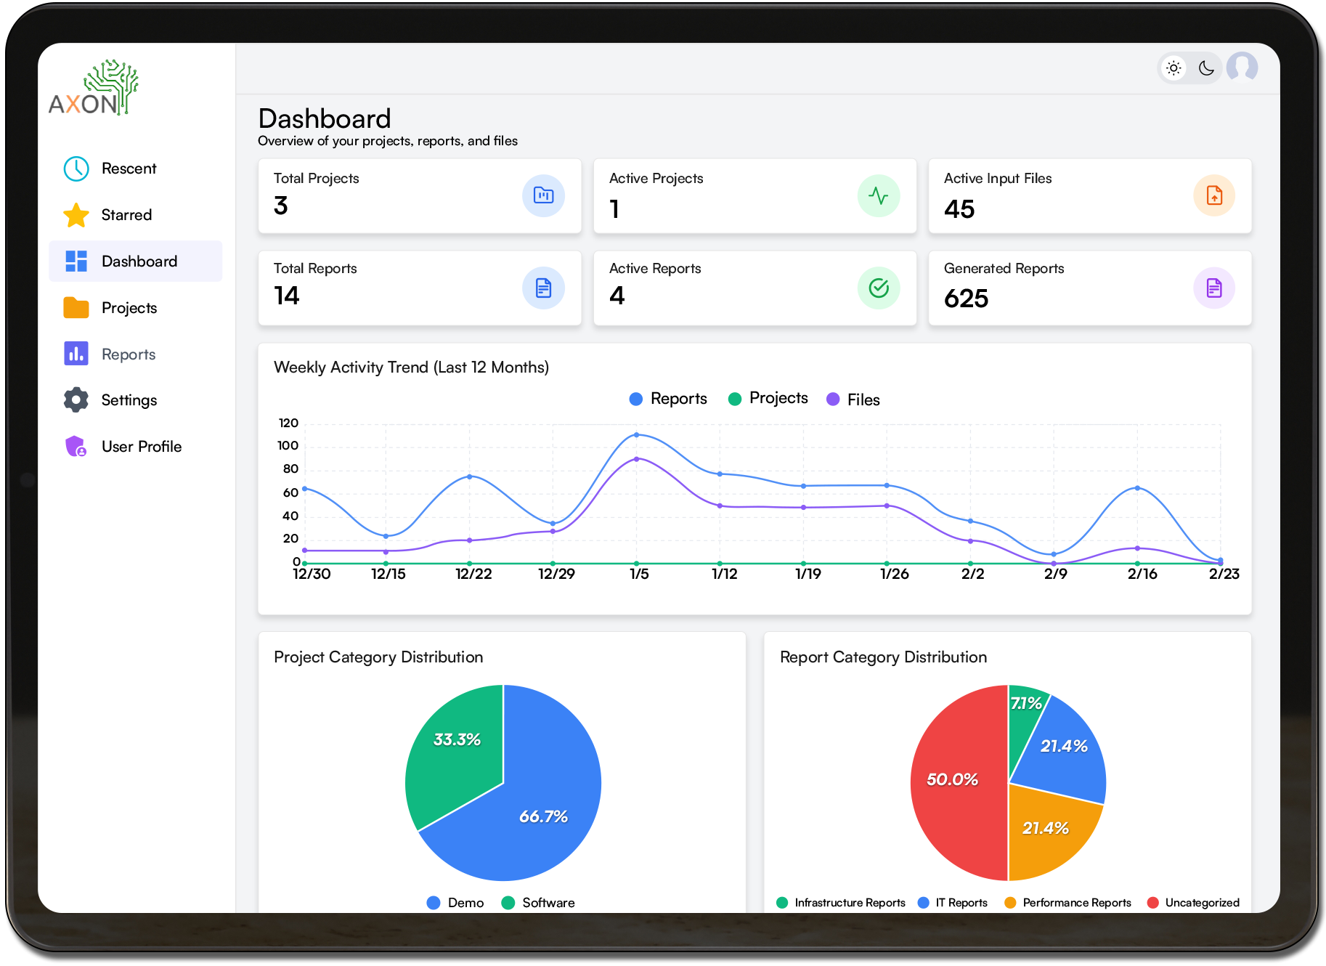Click the Active Reports checkmark icon
The image size is (1326, 966).
click(x=879, y=288)
